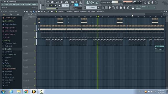Click the song position slider
This screenshot has width=168, height=94.
point(57,9)
